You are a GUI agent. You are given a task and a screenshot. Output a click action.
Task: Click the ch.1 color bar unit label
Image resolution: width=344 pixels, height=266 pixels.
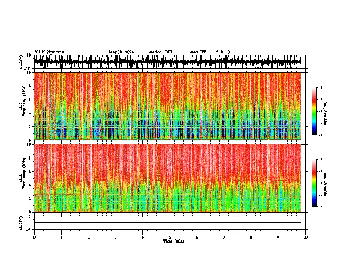pos(325,113)
